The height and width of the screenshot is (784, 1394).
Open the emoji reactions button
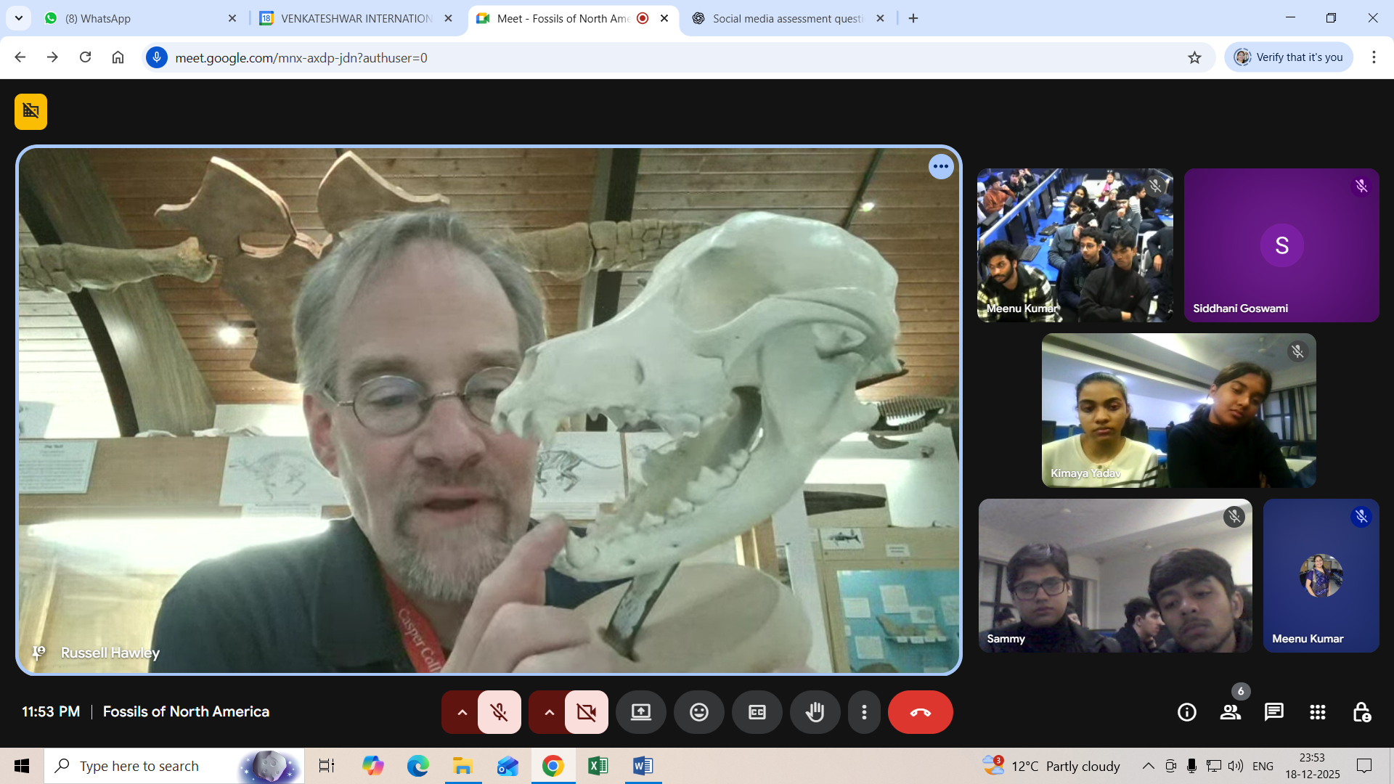point(698,712)
